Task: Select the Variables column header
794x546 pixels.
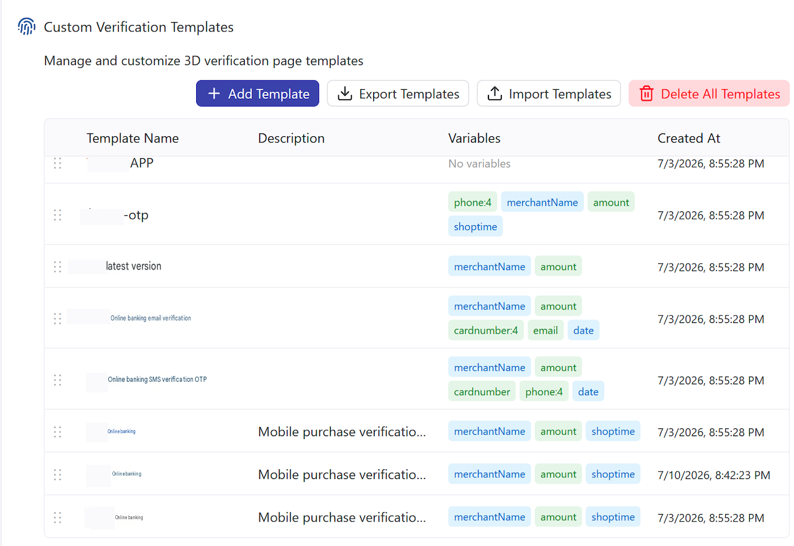Action: point(474,139)
